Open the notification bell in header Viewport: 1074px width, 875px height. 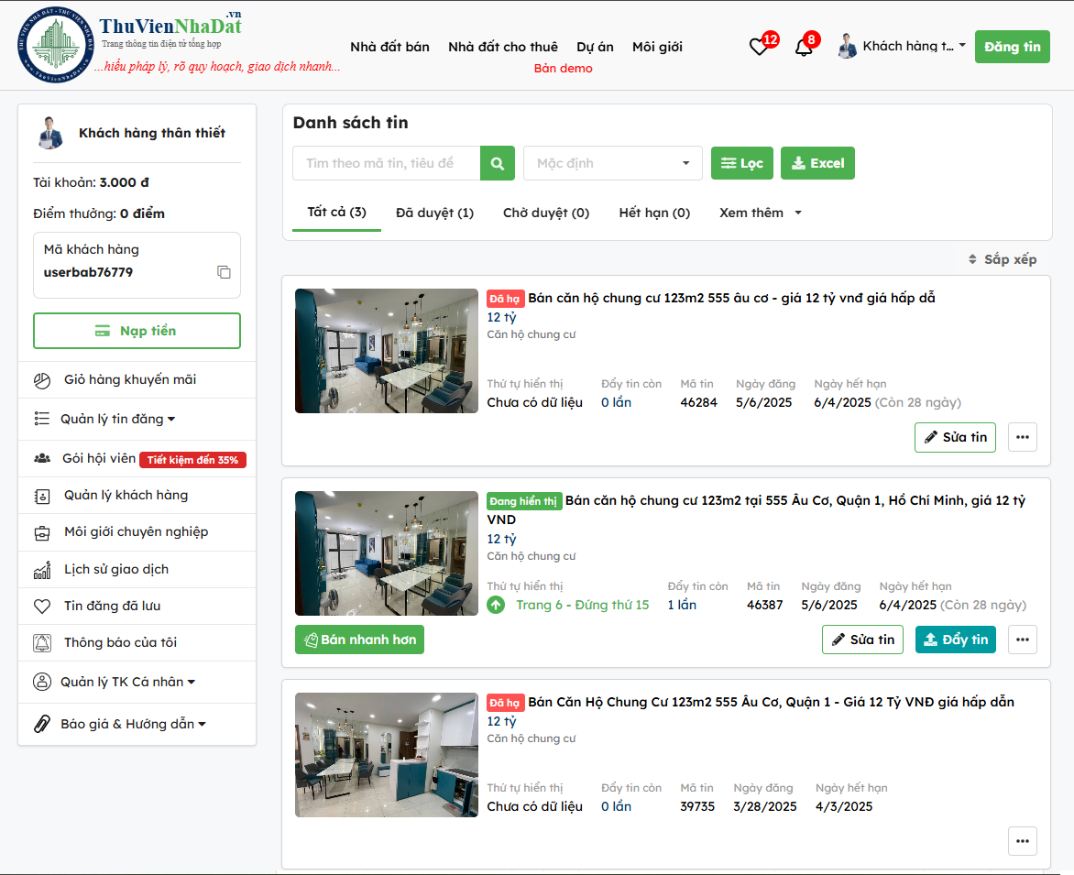[x=804, y=47]
